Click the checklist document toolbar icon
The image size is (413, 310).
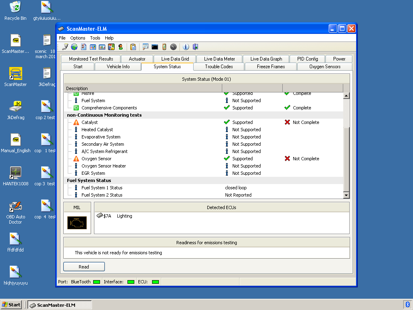pyautogui.click(x=83, y=47)
